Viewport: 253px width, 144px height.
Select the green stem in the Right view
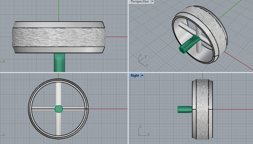185,109
